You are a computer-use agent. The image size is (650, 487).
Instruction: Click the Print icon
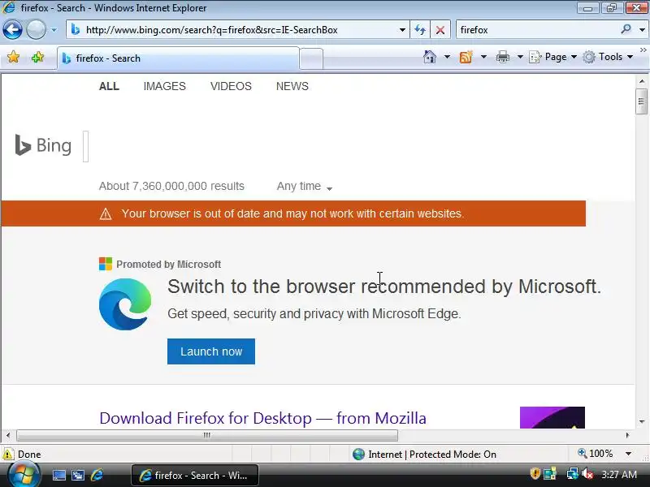click(x=502, y=57)
